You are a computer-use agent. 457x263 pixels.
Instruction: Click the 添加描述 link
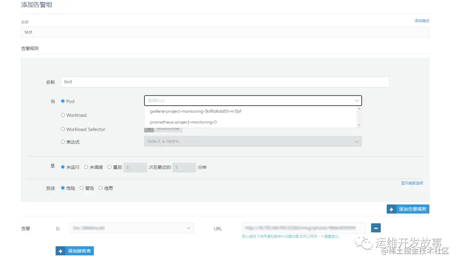coord(422,21)
